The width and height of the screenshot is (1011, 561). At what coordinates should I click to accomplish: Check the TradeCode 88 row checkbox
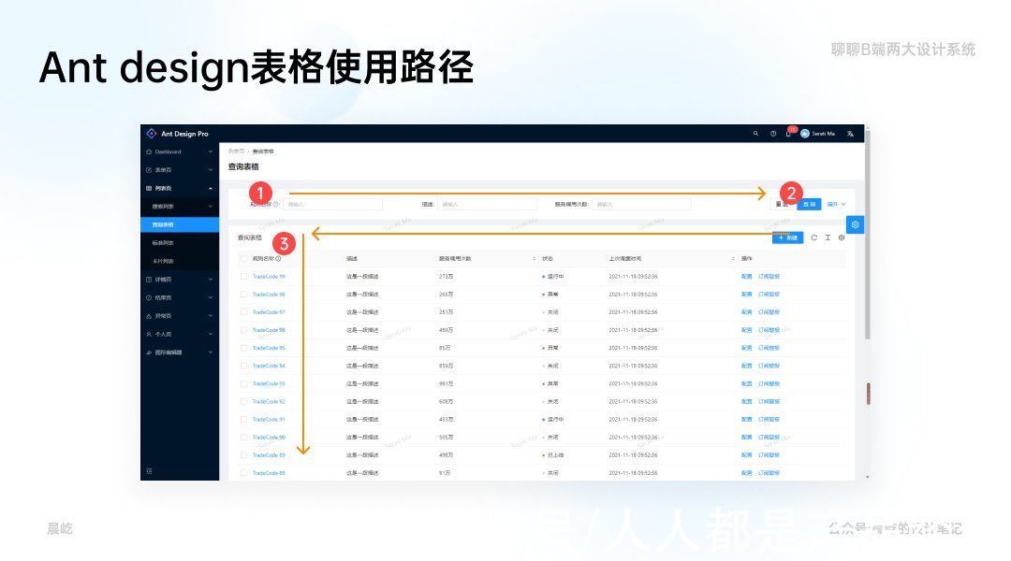pos(242,473)
